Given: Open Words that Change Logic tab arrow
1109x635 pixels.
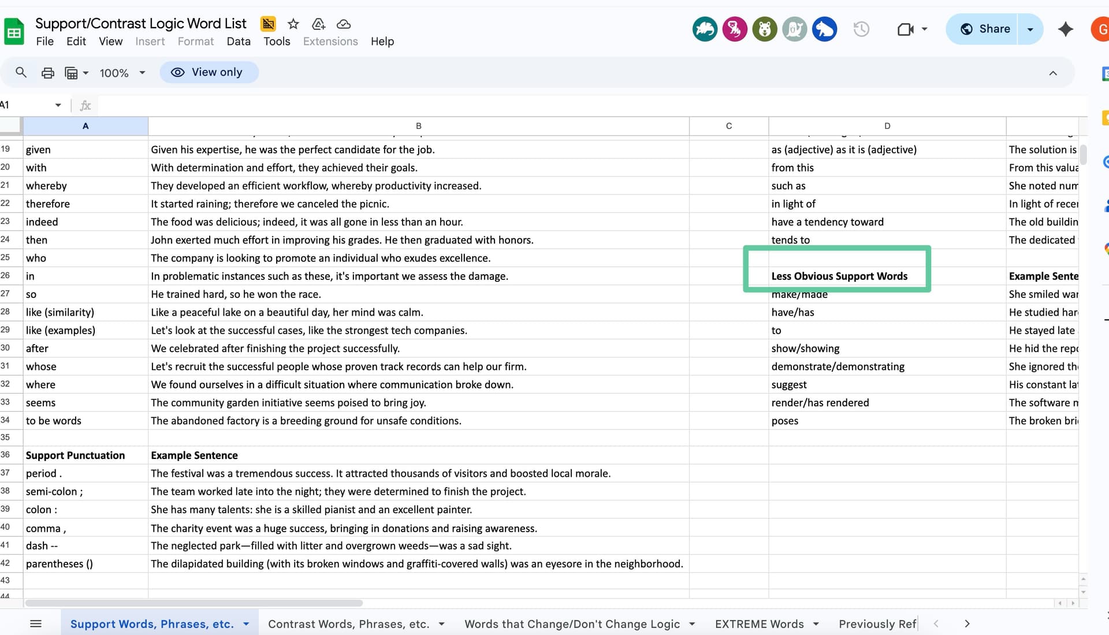Looking at the screenshot, I should [692, 624].
